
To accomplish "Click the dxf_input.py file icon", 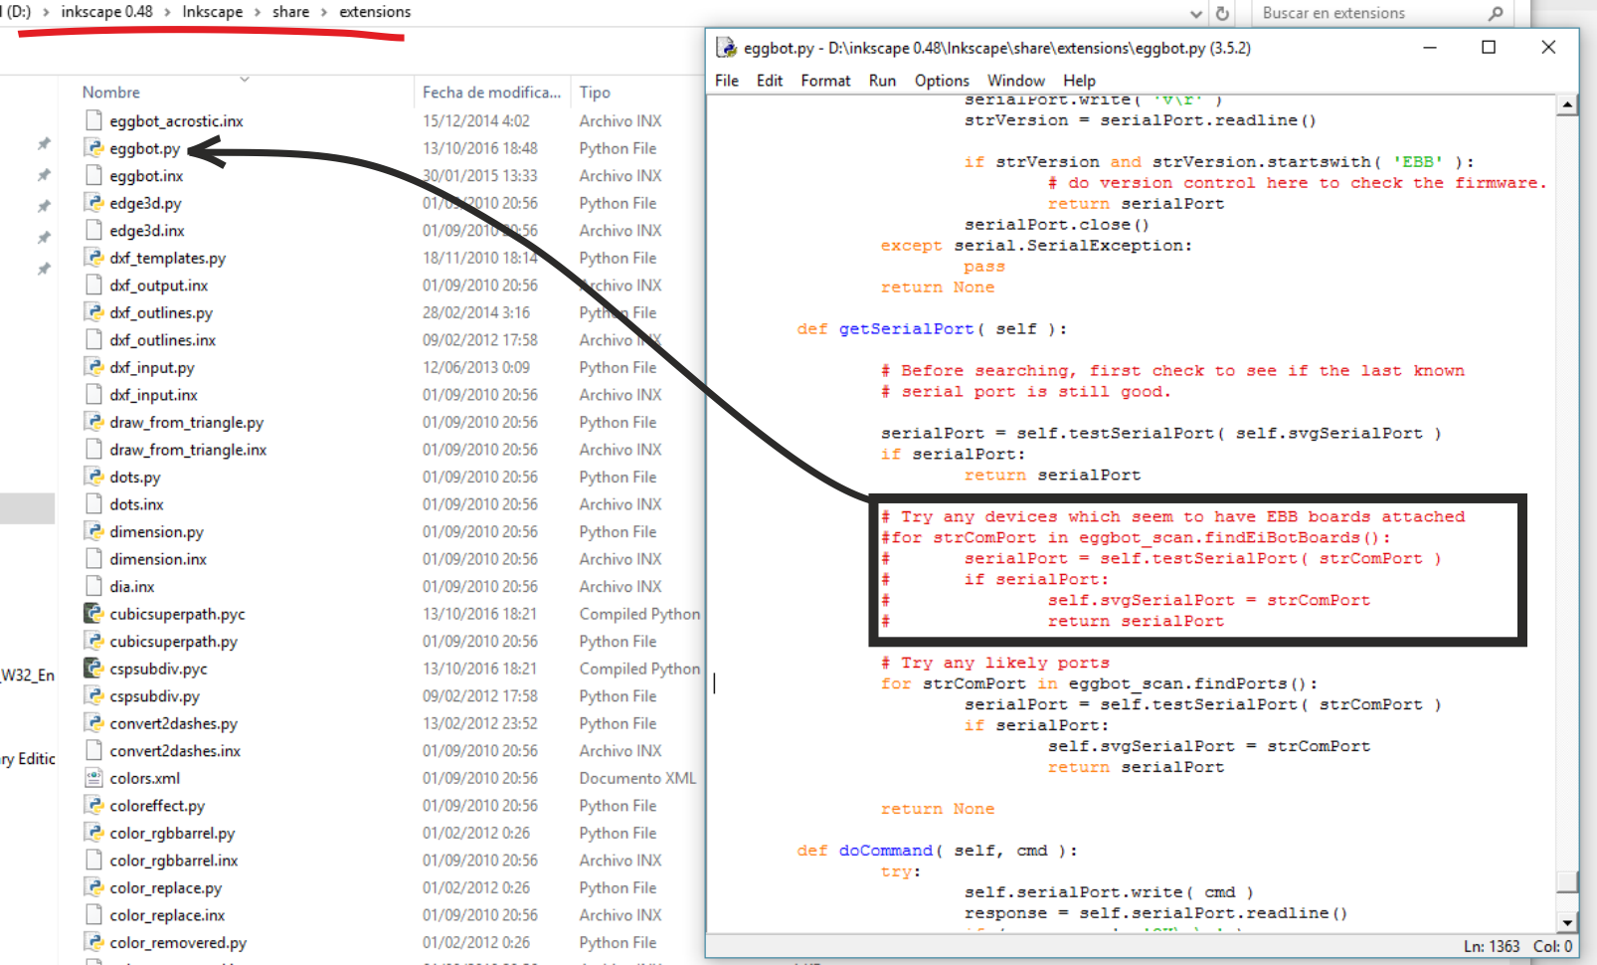I will pos(93,367).
